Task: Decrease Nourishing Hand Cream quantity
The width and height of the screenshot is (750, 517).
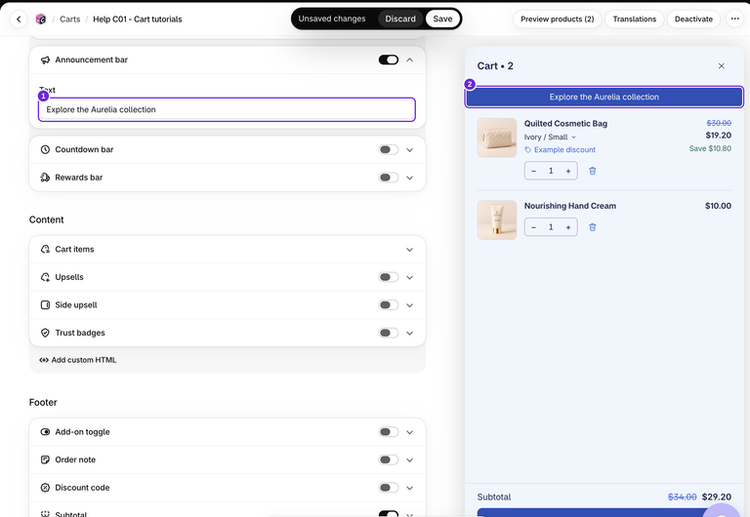Action: click(534, 227)
